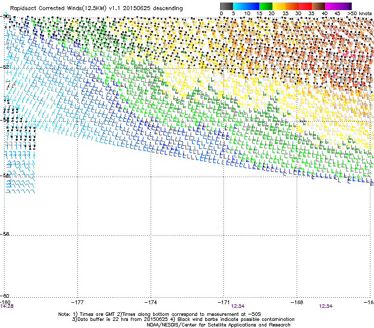Viewport: 374px width, 328px height.
Task: Click the '-177' longitude label
Action: pos(77,302)
